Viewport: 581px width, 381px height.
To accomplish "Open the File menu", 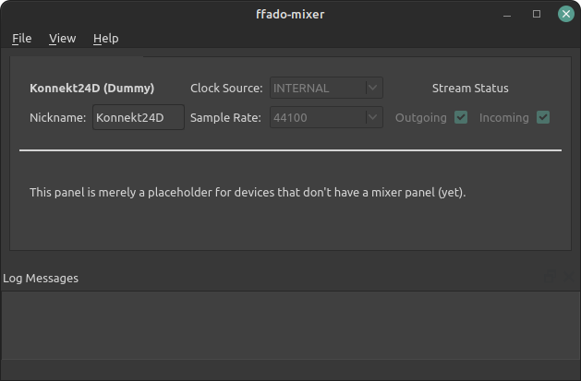I will click(x=21, y=38).
